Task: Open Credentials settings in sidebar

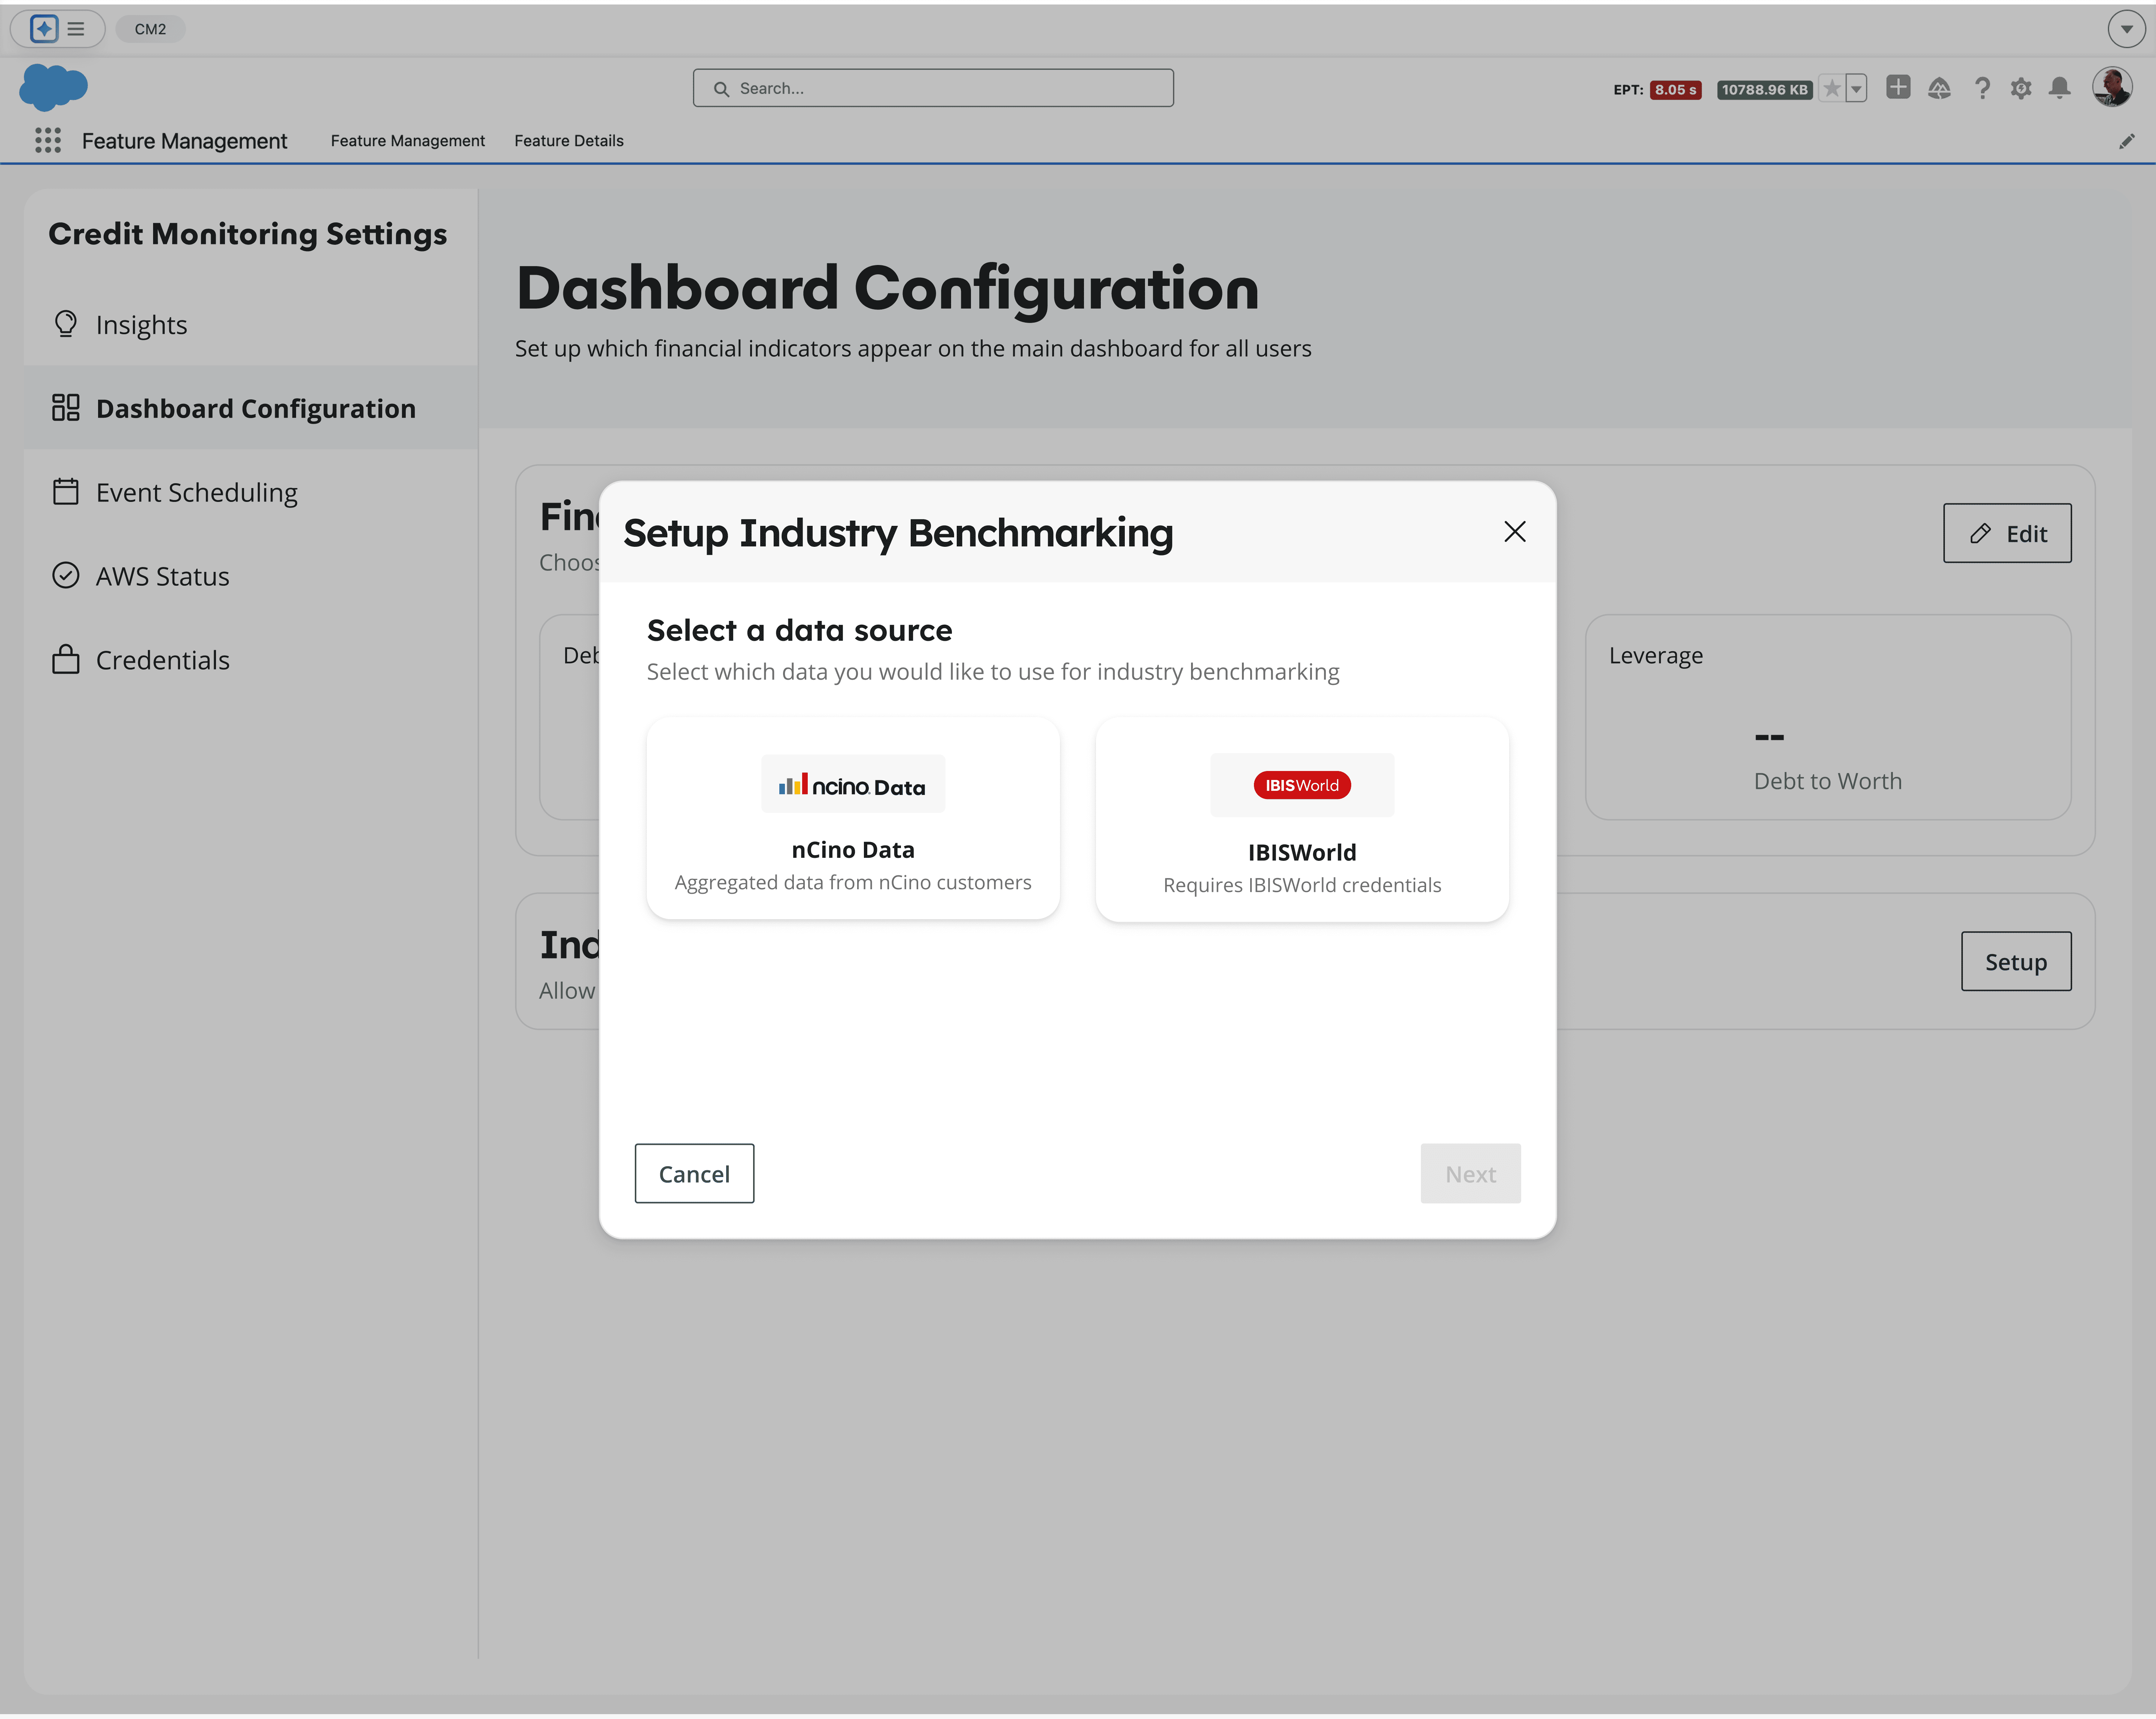Action: pos(162,660)
